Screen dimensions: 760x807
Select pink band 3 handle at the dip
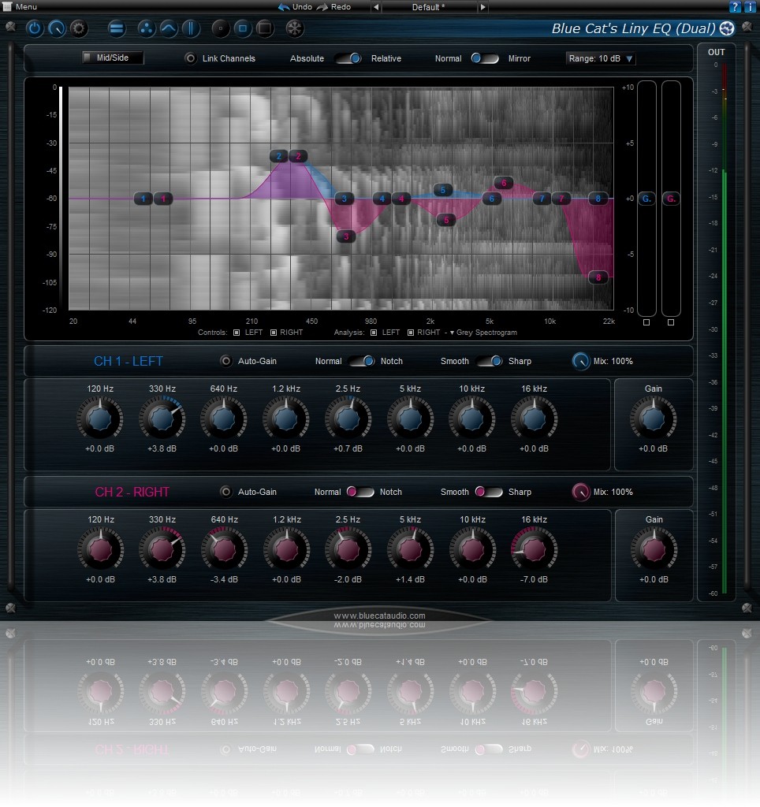[x=346, y=236]
